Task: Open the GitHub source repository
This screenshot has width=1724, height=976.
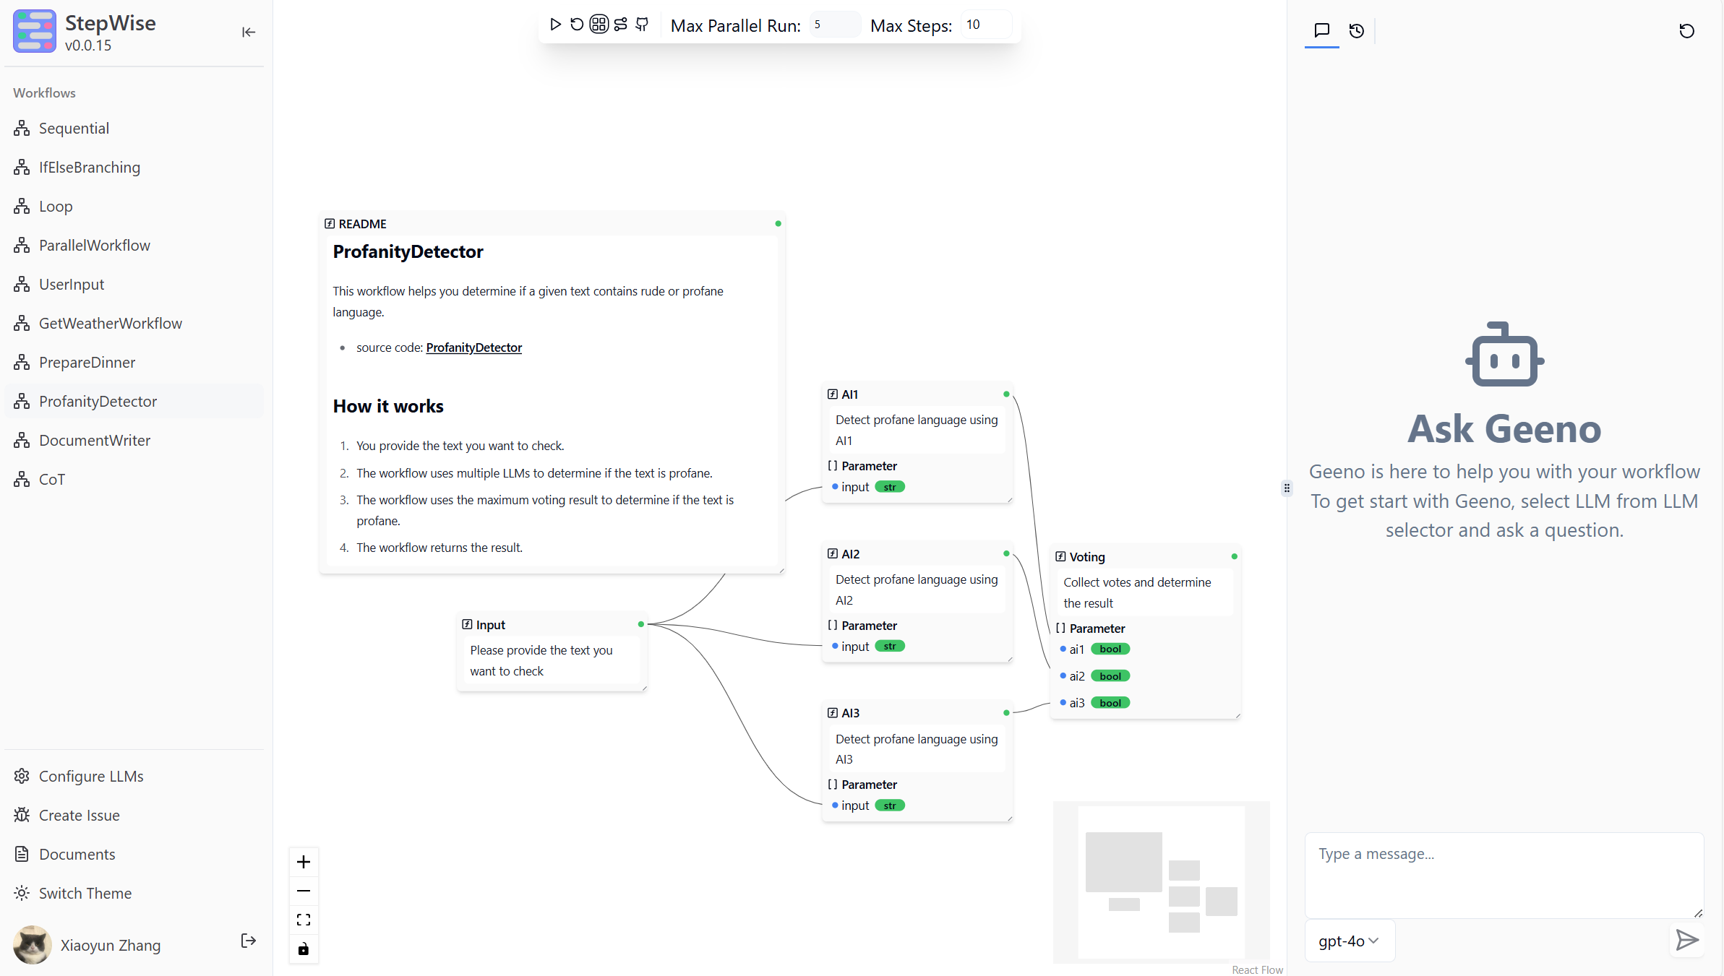Action: coord(642,25)
